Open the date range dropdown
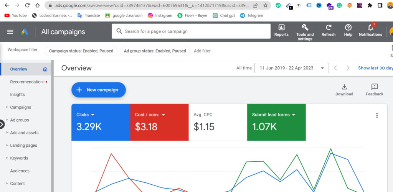 pos(291,68)
